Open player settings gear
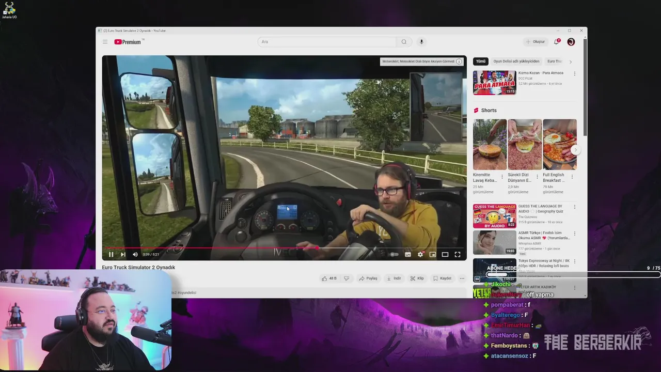The width and height of the screenshot is (661, 372). pos(420,254)
